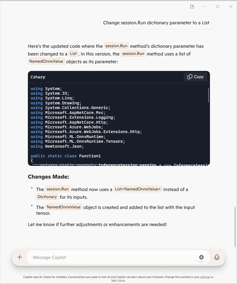Screen dimensions: 237x284
Task: Focus the Message Copilot input field
Action: (x=110, y=257)
